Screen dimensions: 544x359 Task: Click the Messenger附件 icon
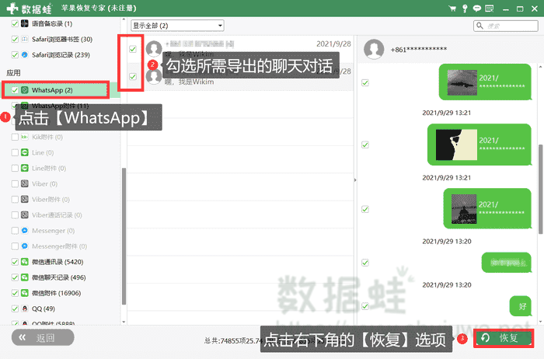(25, 246)
